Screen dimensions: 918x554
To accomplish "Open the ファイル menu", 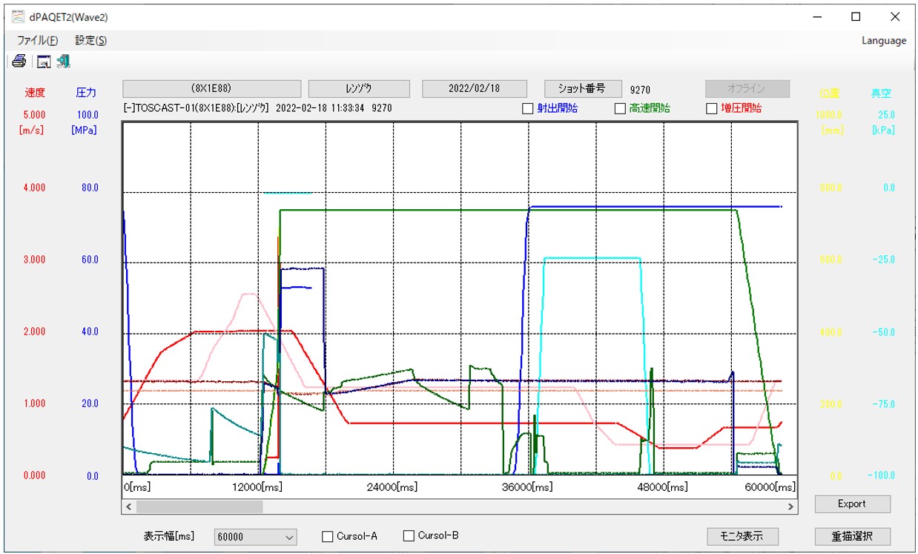I will pos(37,41).
